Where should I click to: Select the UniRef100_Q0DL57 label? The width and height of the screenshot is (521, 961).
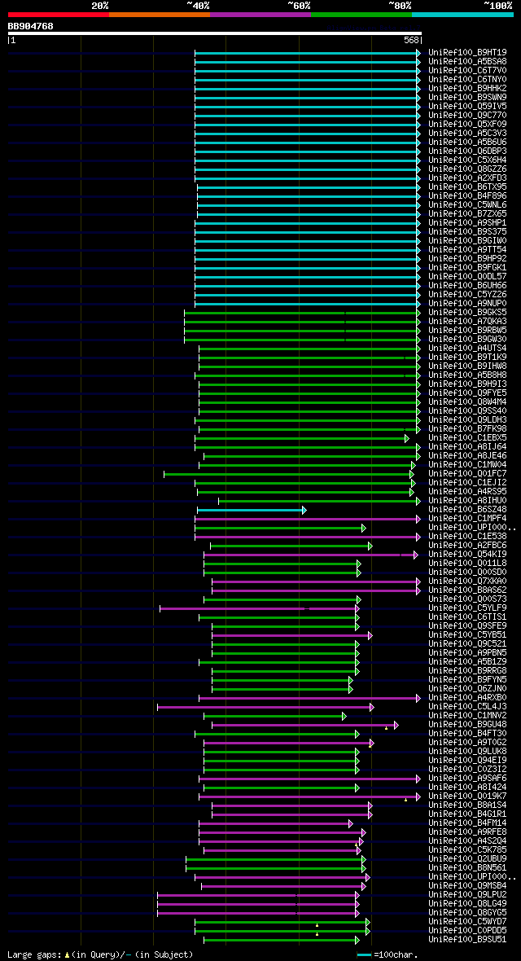click(467, 276)
